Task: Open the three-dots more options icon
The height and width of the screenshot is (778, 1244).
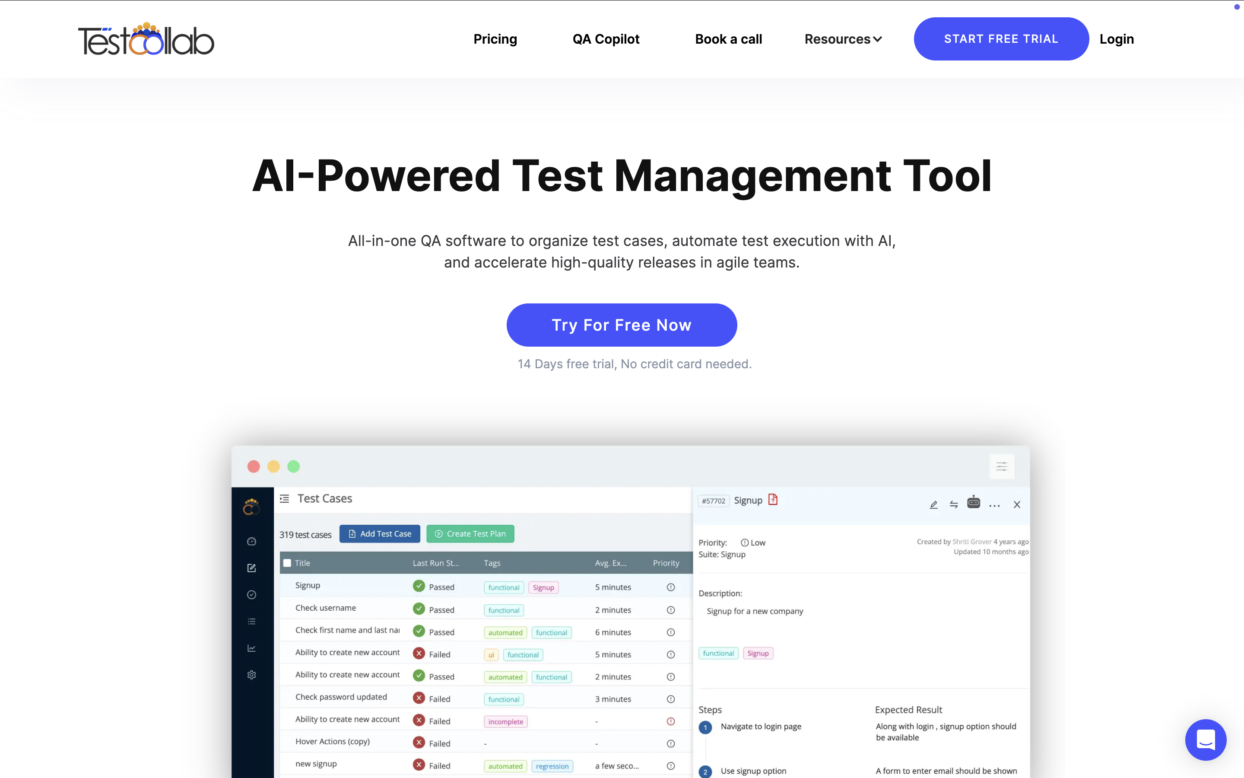Action: point(994,505)
